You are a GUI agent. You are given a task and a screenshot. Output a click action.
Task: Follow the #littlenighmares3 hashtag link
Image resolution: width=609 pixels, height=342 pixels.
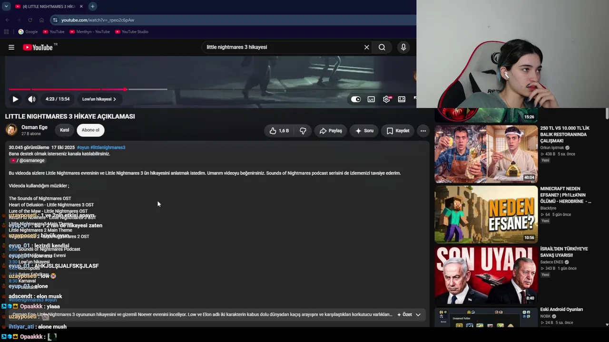(108, 147)
